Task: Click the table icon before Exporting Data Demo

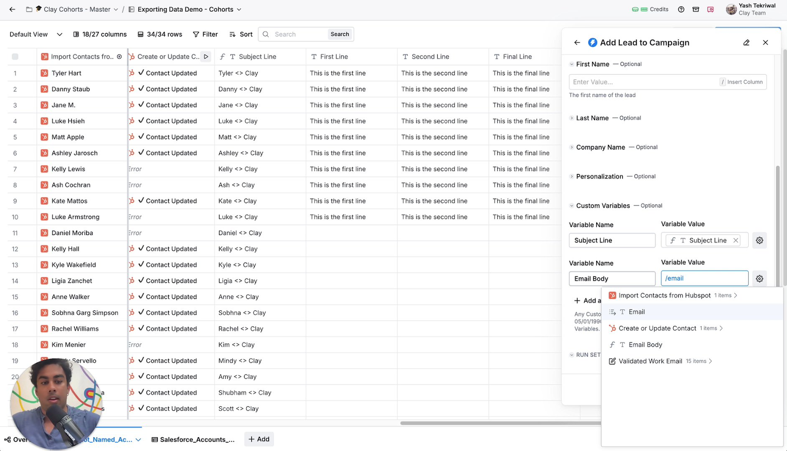Action: coord(131,9)
